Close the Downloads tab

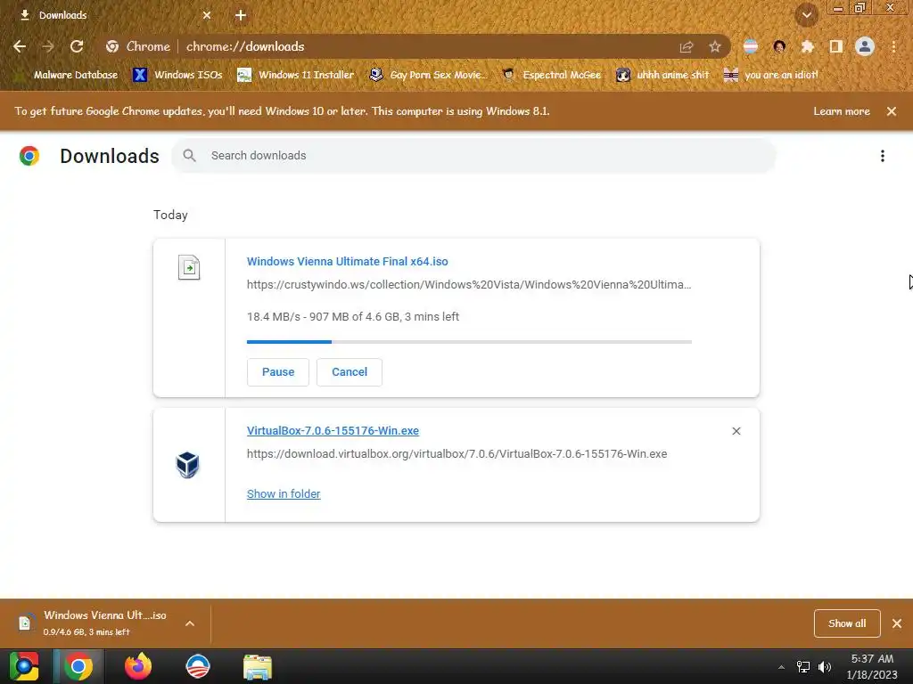(207, 15)
